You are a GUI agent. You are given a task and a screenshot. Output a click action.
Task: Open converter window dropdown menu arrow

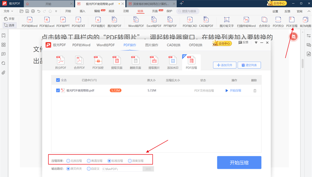click(x=256, y=43)
